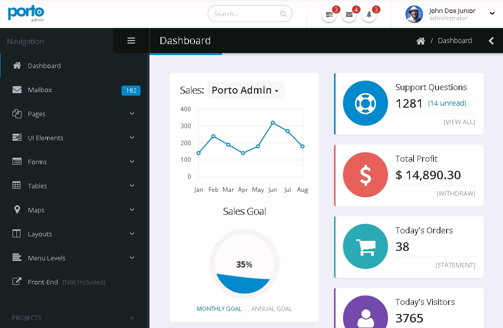The height and width of the screenshot is (328, 503).
Task: Click the Withdraw link under Total Profit
Action: (455, 193)
